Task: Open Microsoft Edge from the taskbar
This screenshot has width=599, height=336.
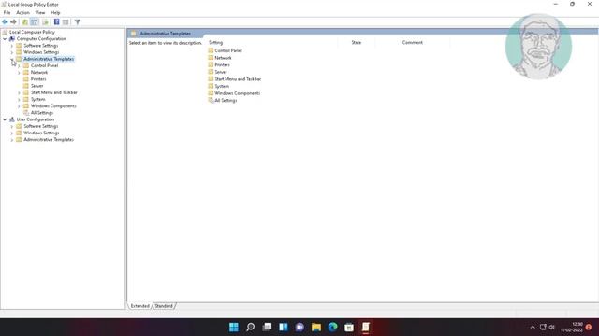Action: pyautogui.click(x=333, y=327)
